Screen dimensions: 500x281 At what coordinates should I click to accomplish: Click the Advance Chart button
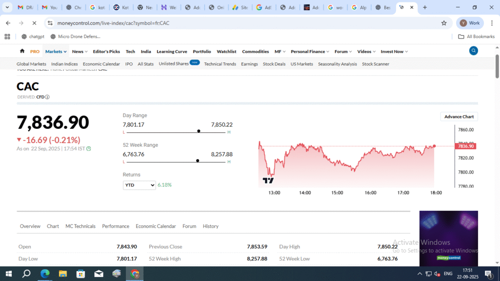(459, 117)
